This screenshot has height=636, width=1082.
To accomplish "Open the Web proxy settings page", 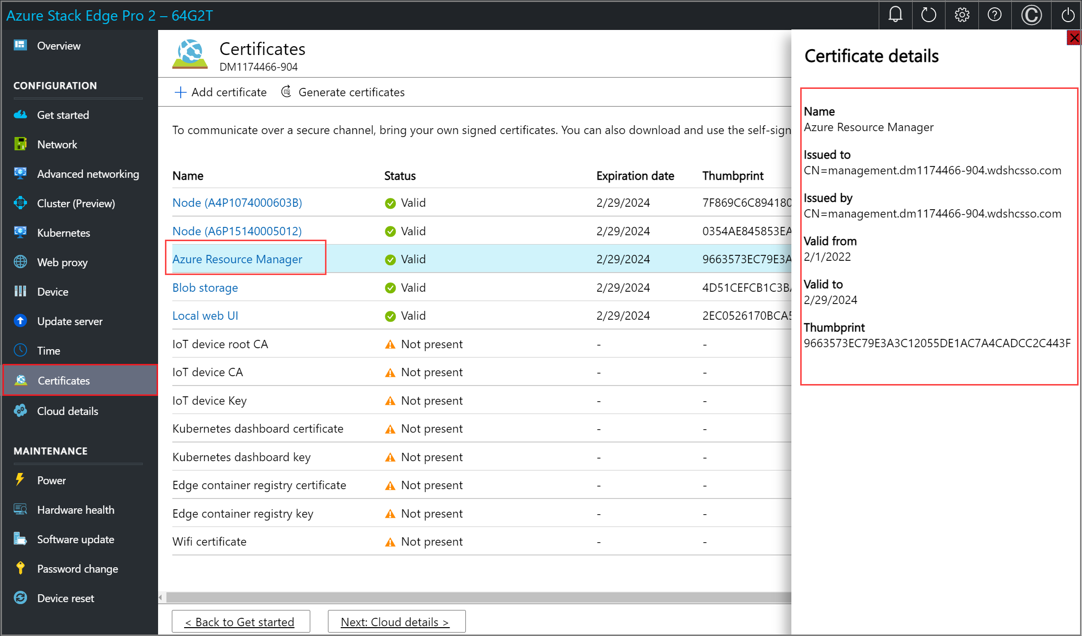I will [62, 262].
